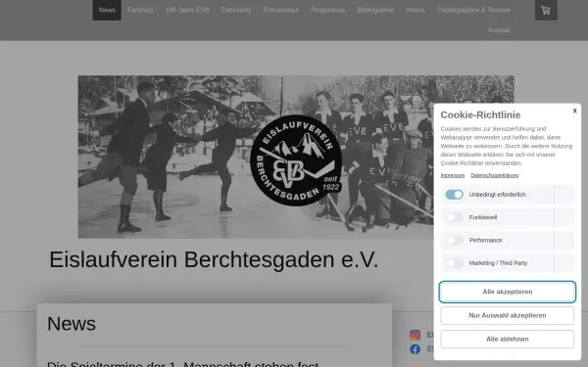
Task: Click the Cookie-Richtlinie title text
Action: [x=480, y=115]
